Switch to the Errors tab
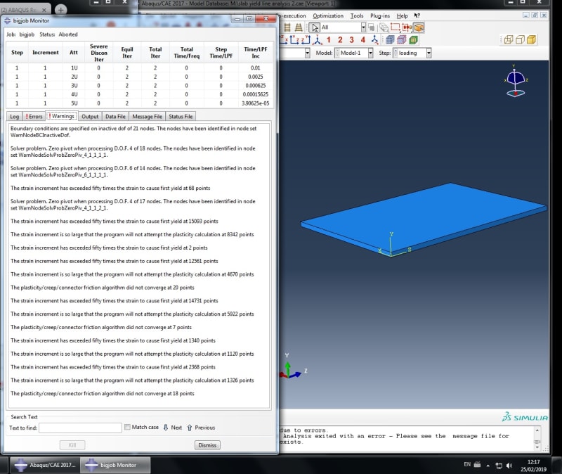The height and width of the screenshot is (474, 562). pos(34,116)
